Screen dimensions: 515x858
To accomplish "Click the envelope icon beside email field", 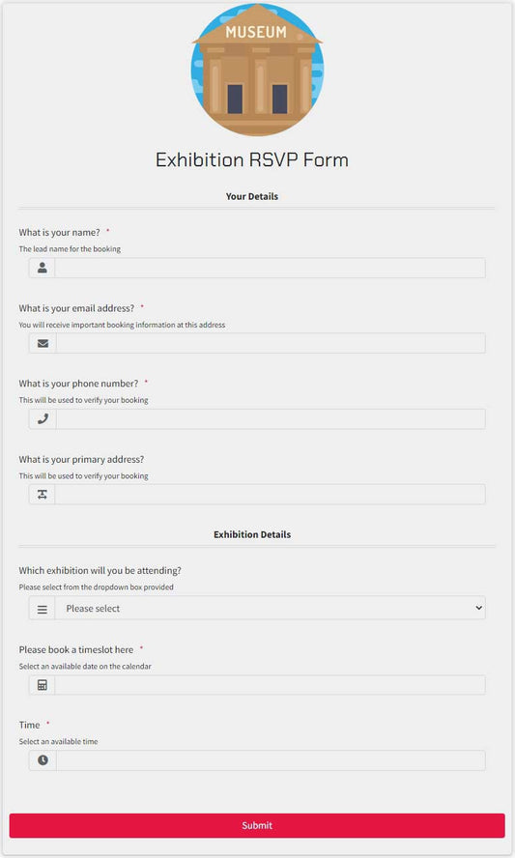I will pyautogui.click(x=43, y=343).
